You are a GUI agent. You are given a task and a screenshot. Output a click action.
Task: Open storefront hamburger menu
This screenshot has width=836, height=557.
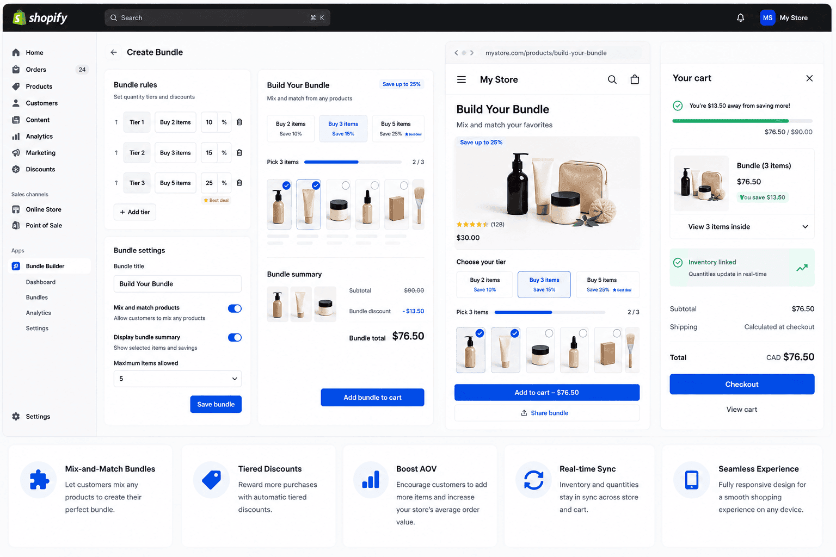coord(462,79)
